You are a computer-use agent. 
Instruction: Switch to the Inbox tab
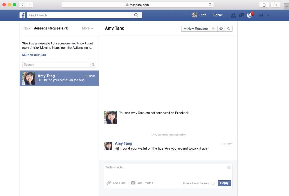pos(26,28)
